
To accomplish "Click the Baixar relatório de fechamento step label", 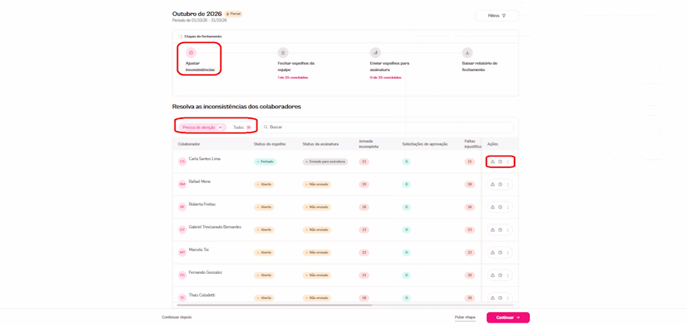I will pyautogui.click(x=479, y=66).
